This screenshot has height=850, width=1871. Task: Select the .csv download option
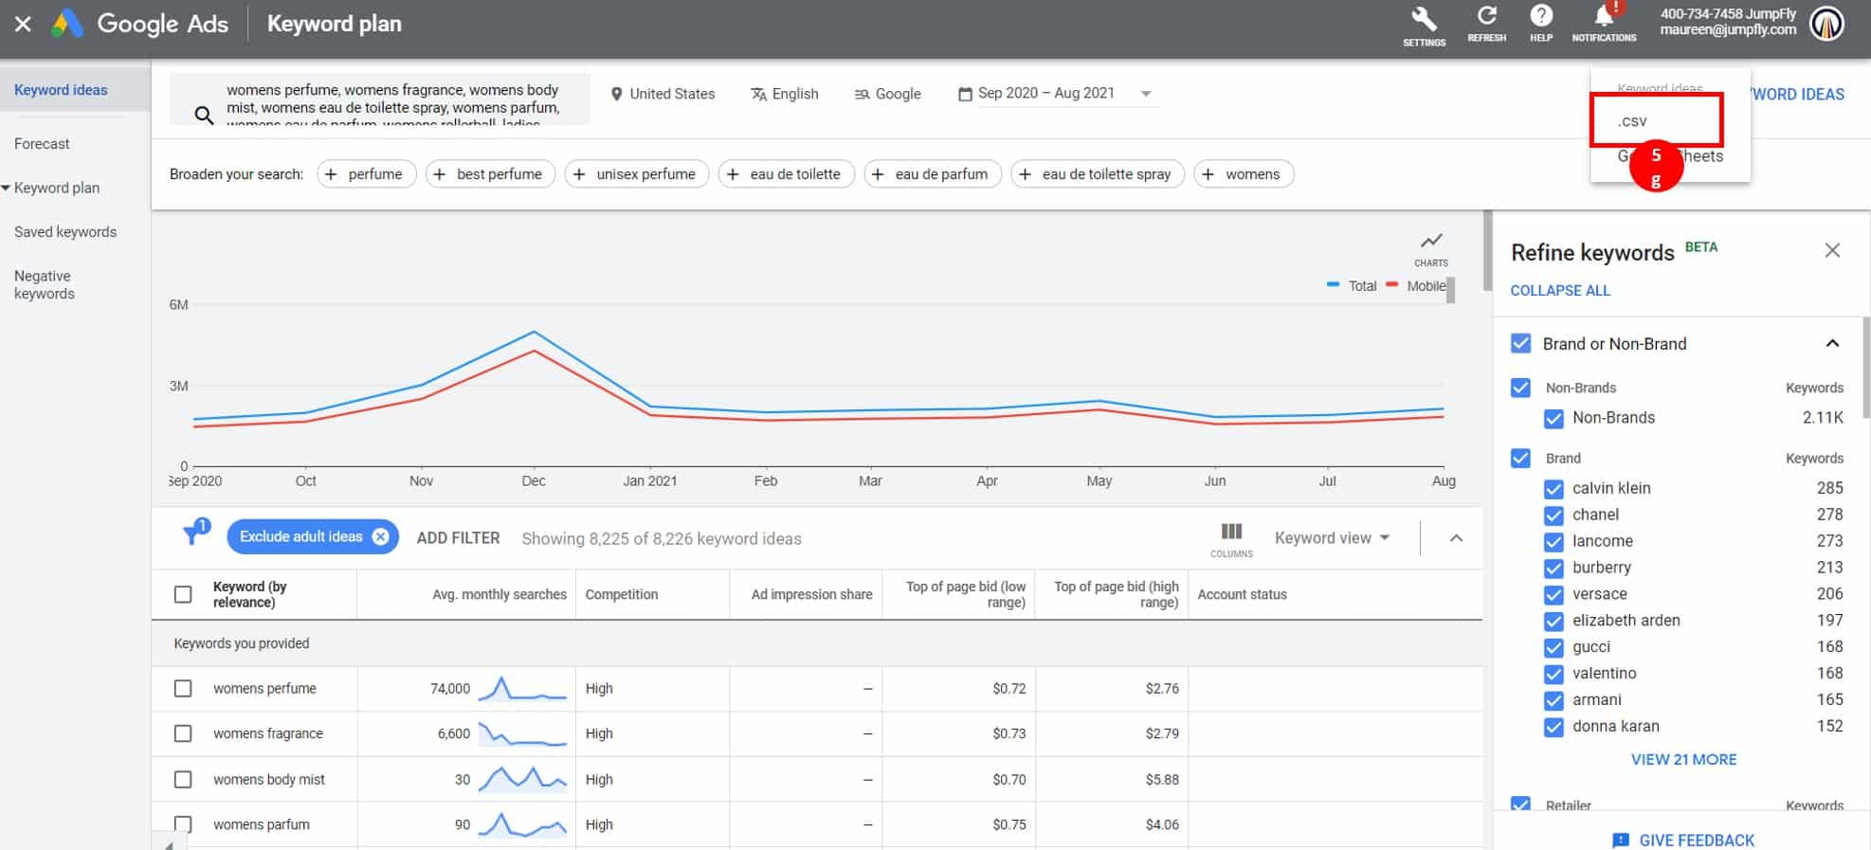tap(1656, 120)
